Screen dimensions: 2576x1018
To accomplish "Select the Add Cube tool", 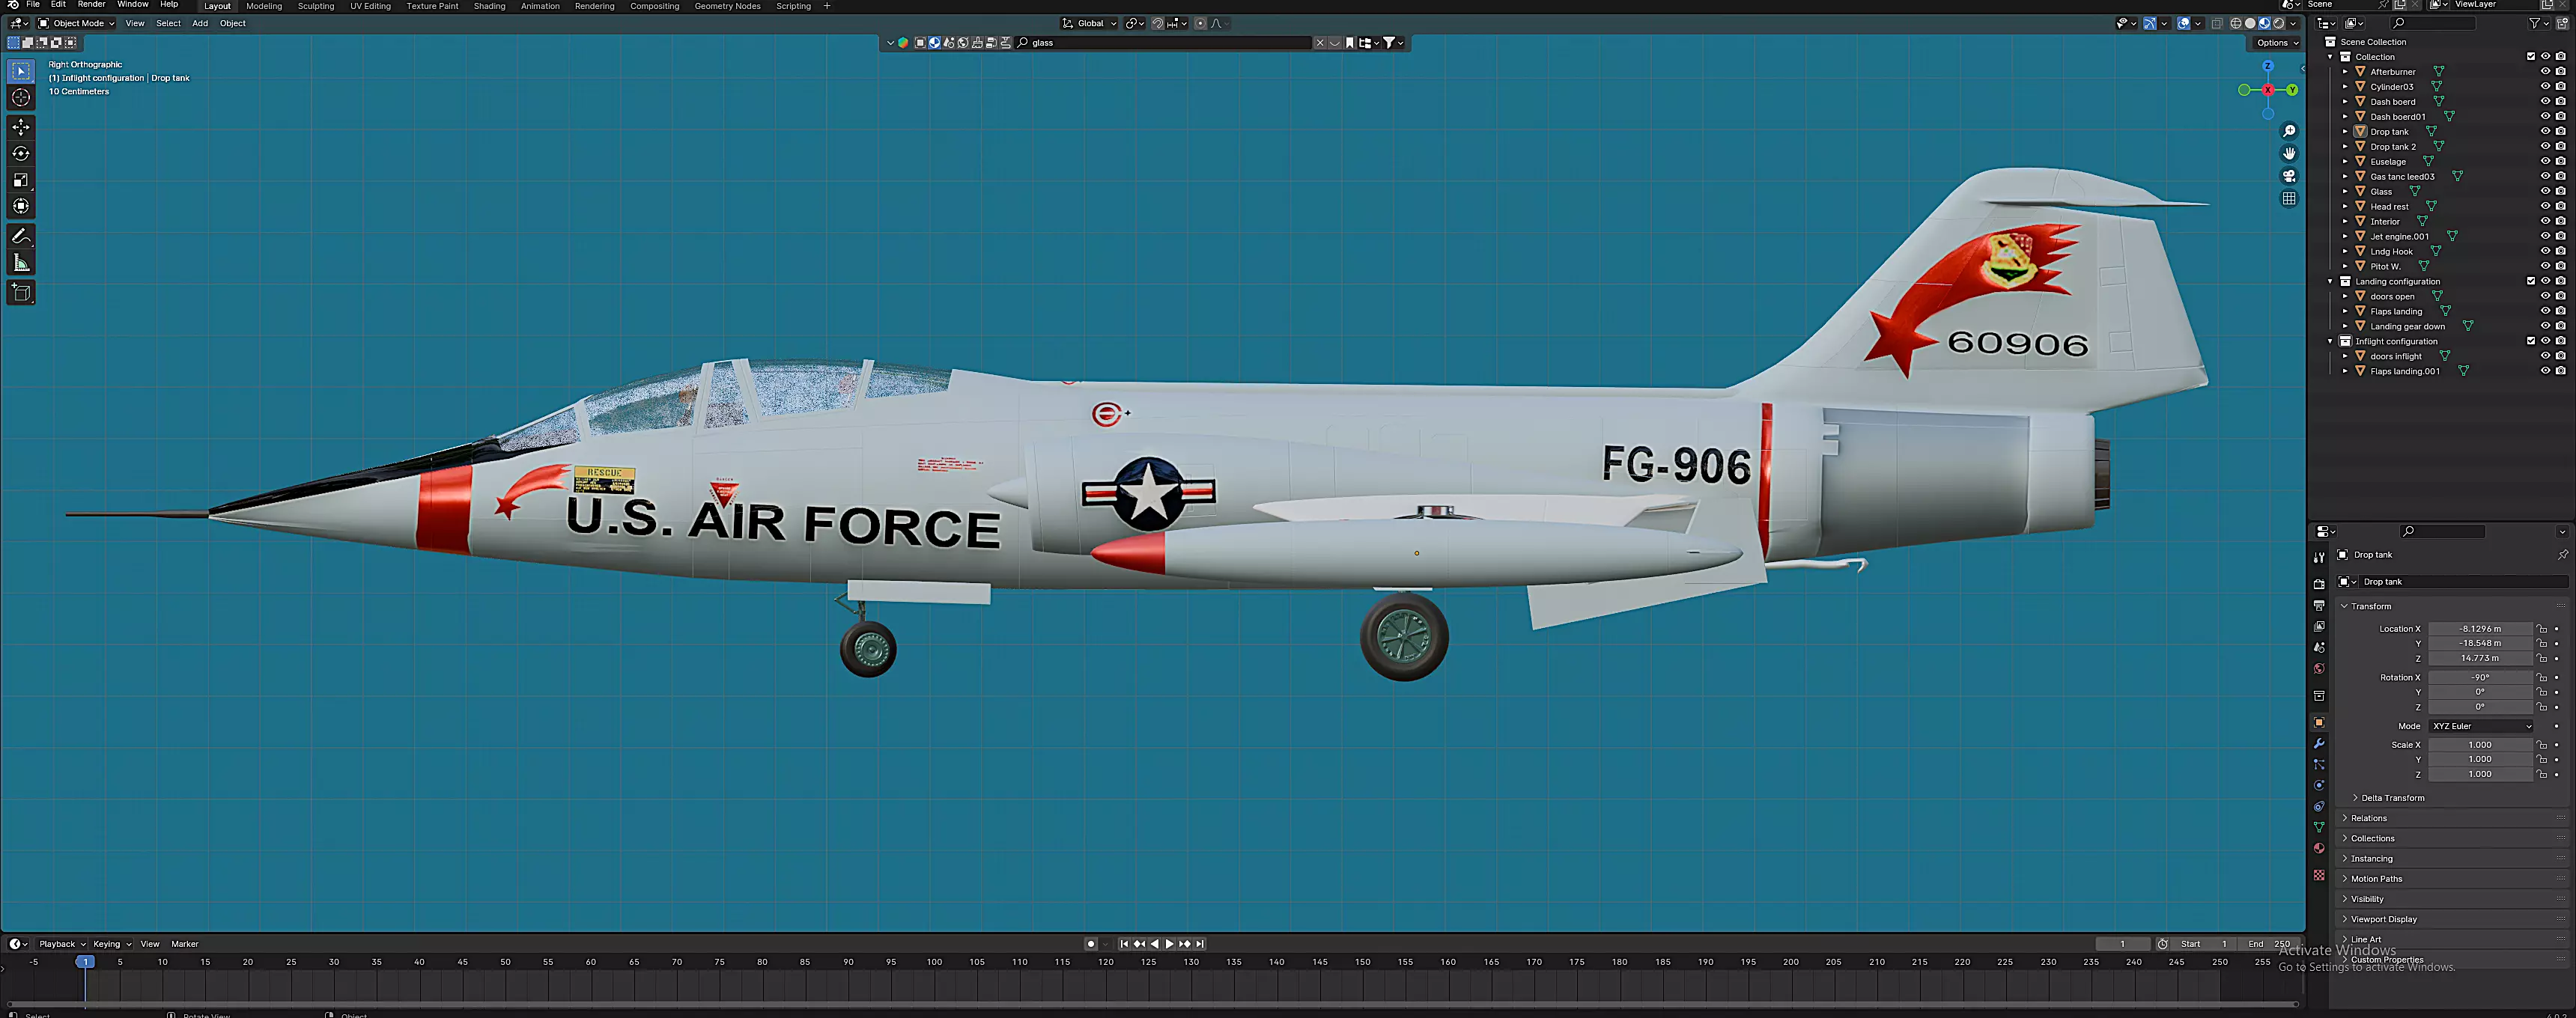I will 21,293.
